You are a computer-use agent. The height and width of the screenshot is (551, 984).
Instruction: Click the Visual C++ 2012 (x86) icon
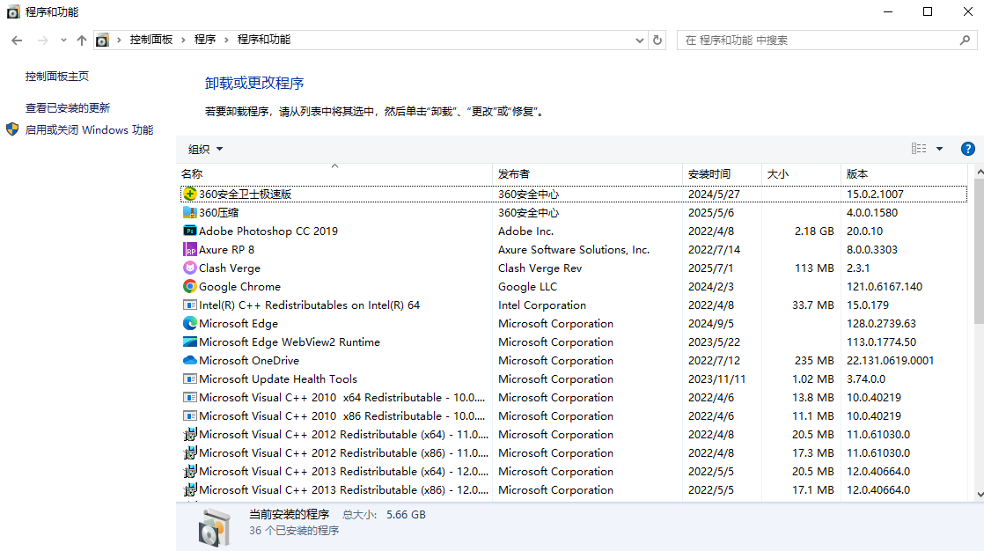pos(189,452)
